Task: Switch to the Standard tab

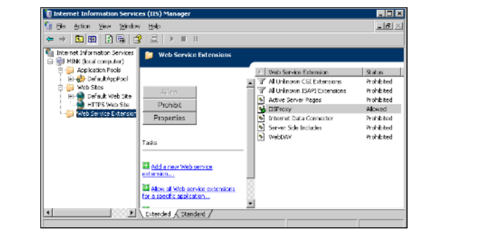Action: coord(193,214)
